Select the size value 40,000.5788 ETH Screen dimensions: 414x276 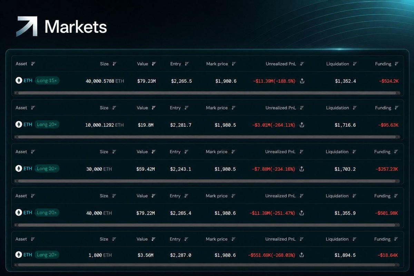(x=105, y=81)
